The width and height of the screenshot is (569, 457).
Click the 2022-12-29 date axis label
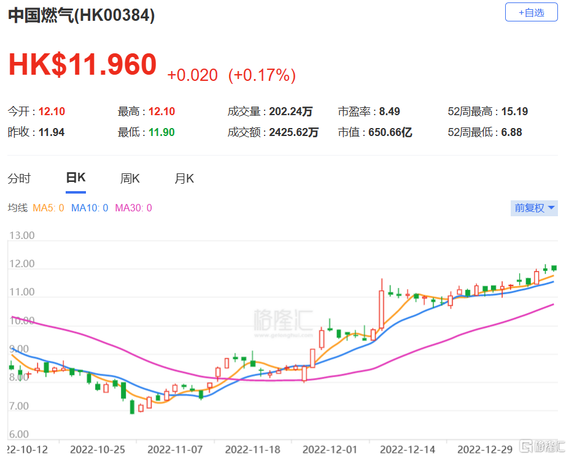485,450
